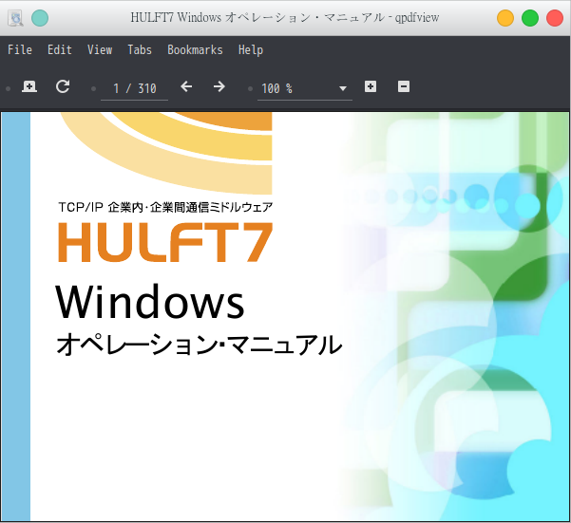This screenshot has height=523, width=571.
Task: Open the View menu
Action: [x=100, y=49]
